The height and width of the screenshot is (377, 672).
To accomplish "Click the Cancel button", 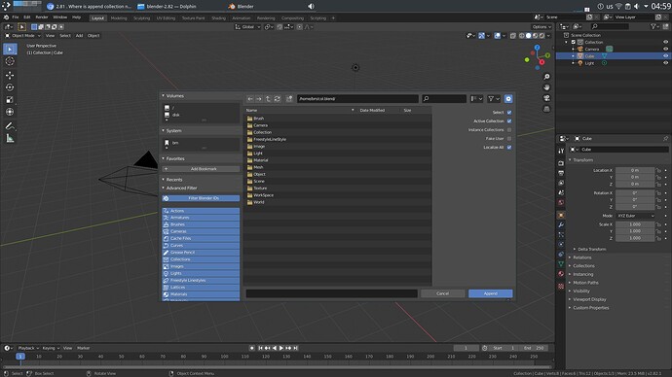I will [x=443, y=293].
